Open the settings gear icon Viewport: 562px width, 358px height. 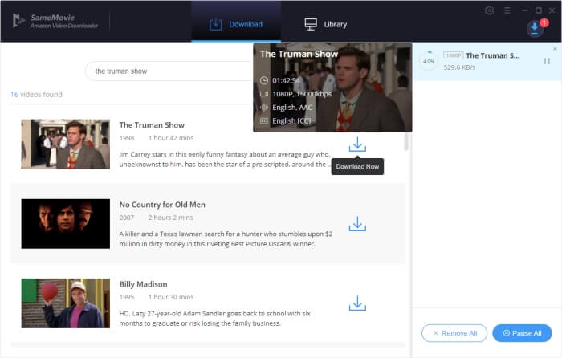(x=490, y=10)
